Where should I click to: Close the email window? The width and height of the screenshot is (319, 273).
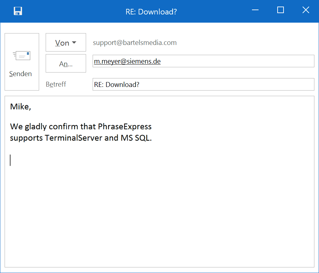pos(306,10)
